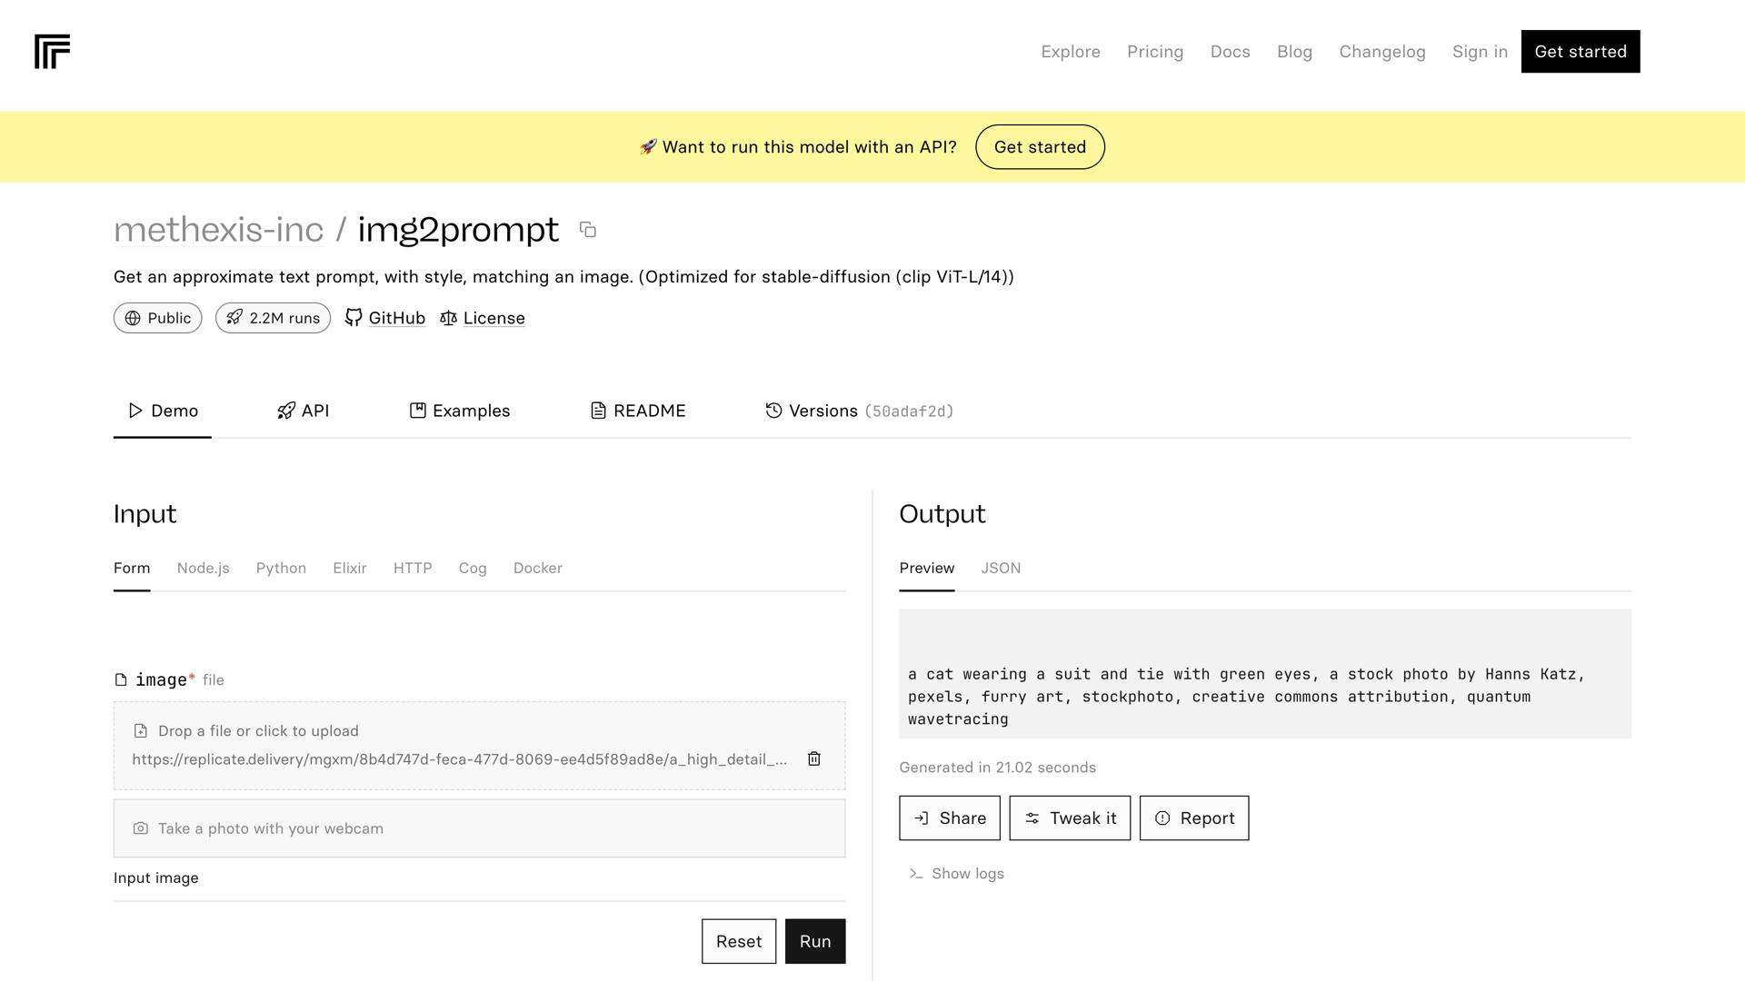This screenshot has width=1745, height=981.
Task: Click Get started in the yellow banner
Action: (x=1040, y=146)
